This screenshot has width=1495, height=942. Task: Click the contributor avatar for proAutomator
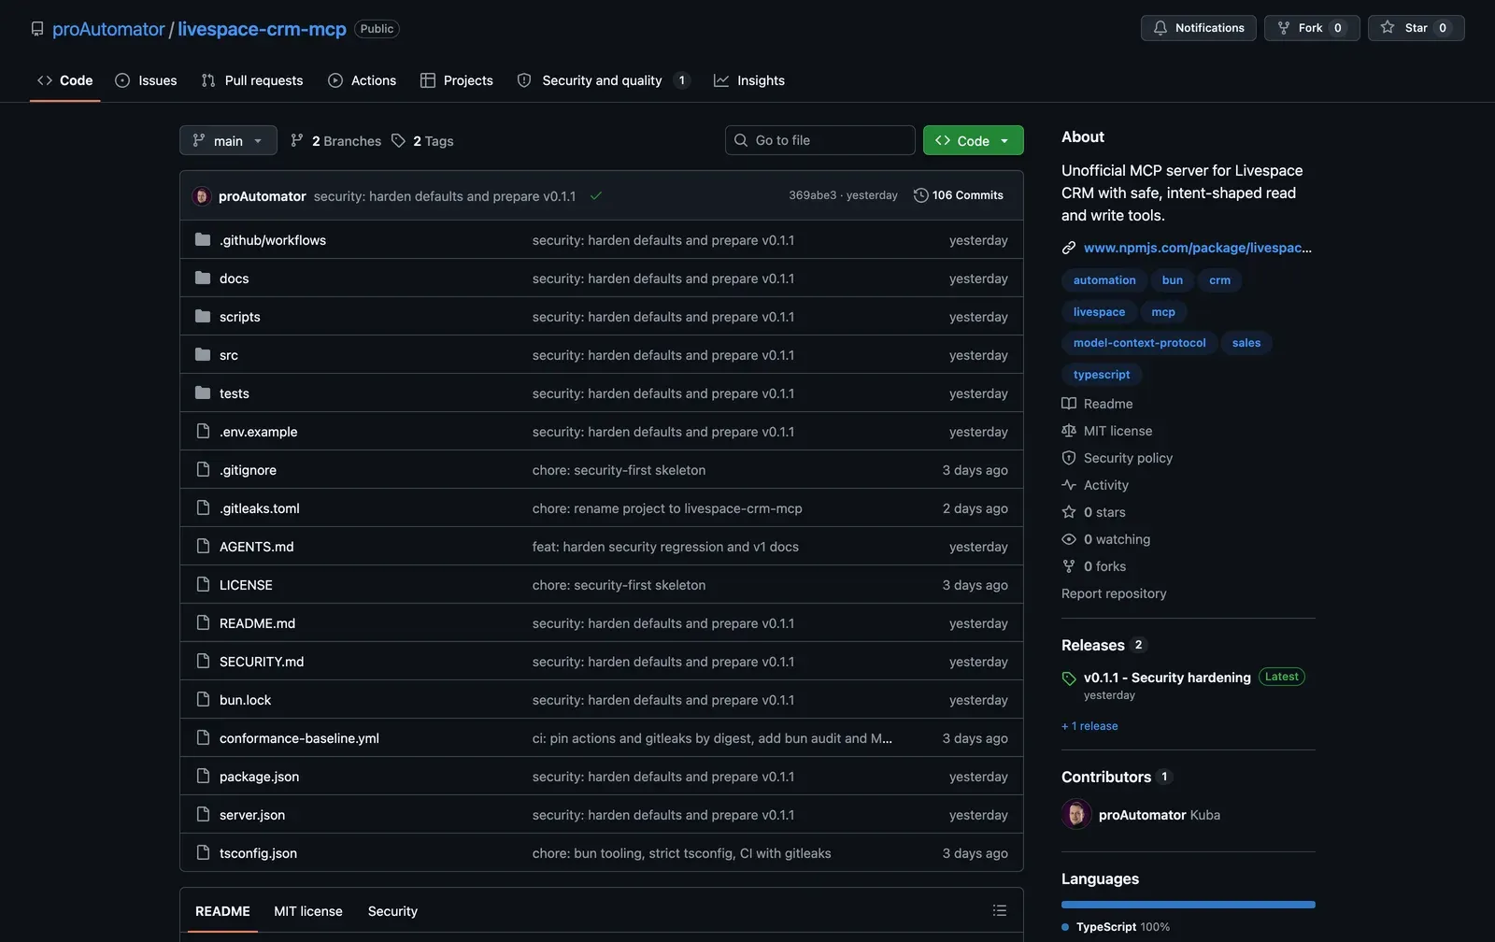(x=1076, y=815)
